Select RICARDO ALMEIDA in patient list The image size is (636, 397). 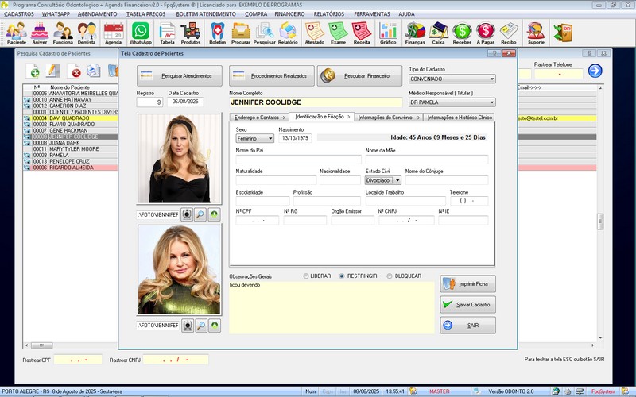pyautogui.click(x=72, y=168)
